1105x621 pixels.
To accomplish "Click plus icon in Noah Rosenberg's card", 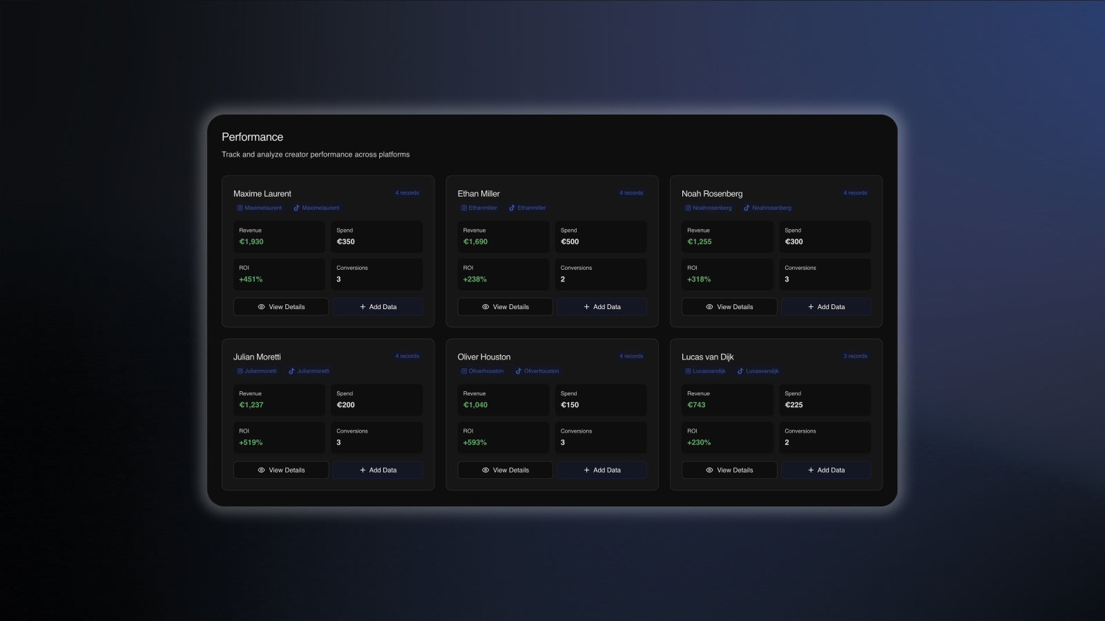I will 811,307.
